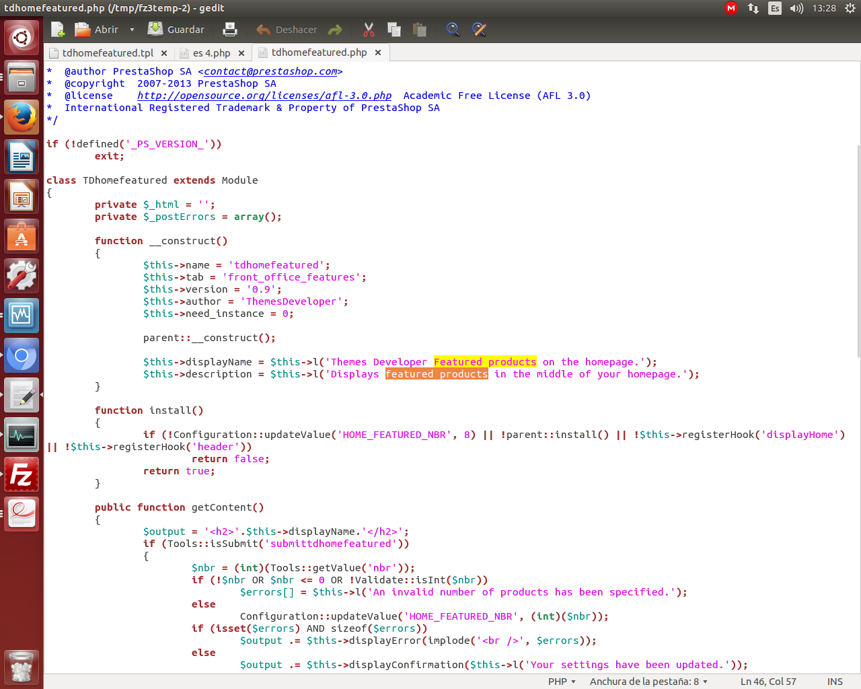Toggle the INS insert mode indicator

pos(835,682)
